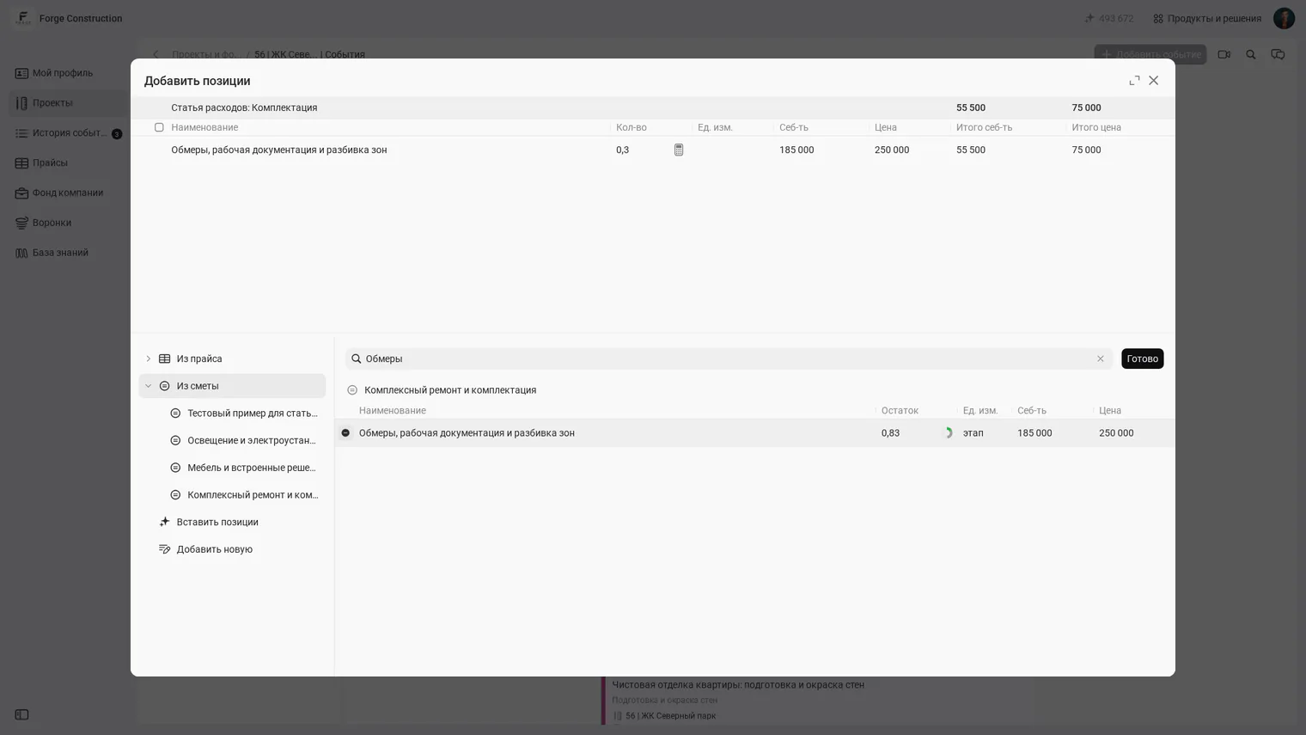The width and height of the screenshot is (1306, 735).
Task: Click the Готово button
Action: click(1142, 358)
